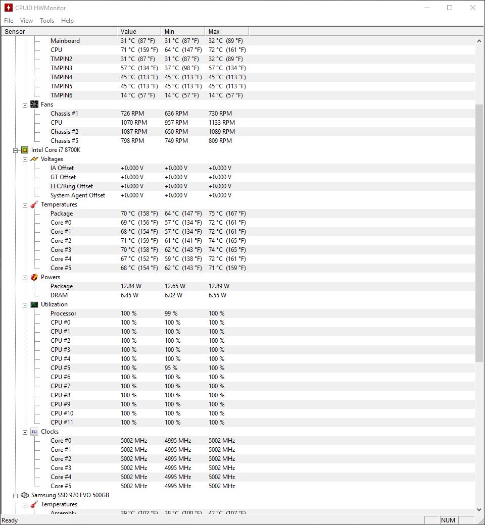Viewport: 485px width, 525px height.
Task: Click the Ready status bar text
Action: (10, 520)
